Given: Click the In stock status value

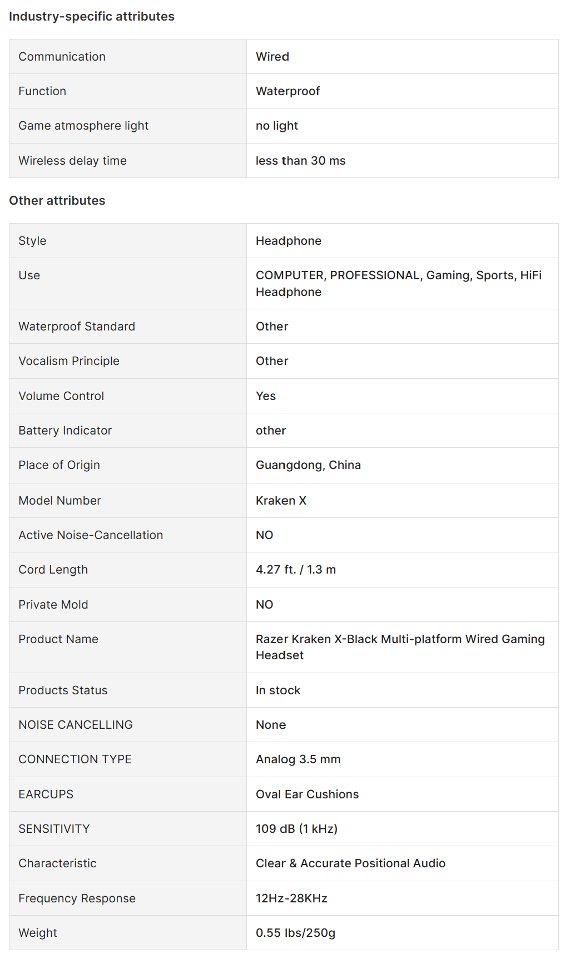Looking at the screenshot, I should [278, 690].
